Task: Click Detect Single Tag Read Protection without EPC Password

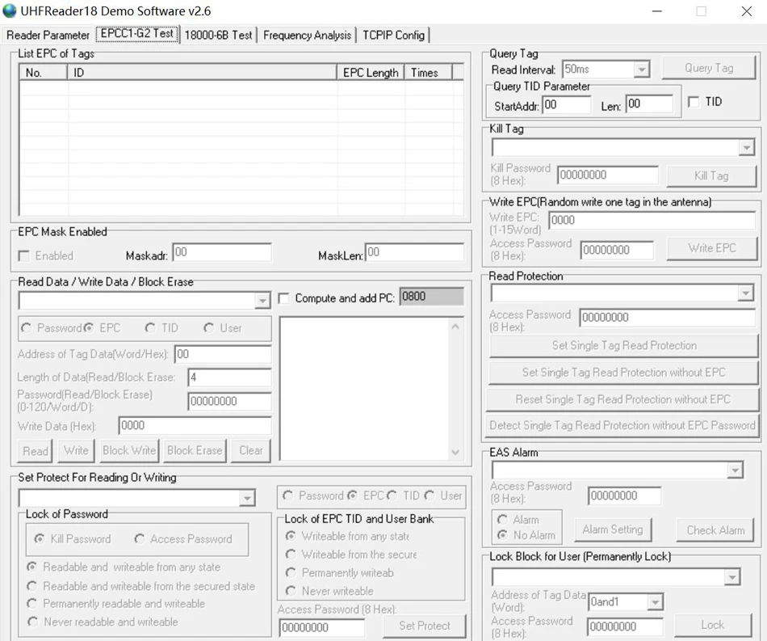Action: pos(622,425)
